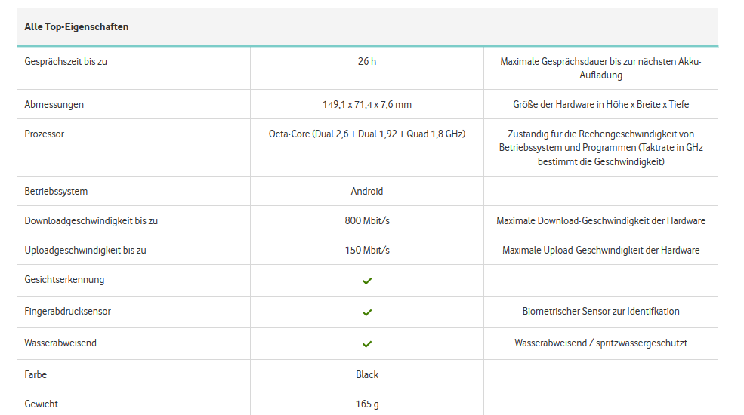744x415 pixels.
Task: Click the Prozessor row label
Action: click(45, 134)
